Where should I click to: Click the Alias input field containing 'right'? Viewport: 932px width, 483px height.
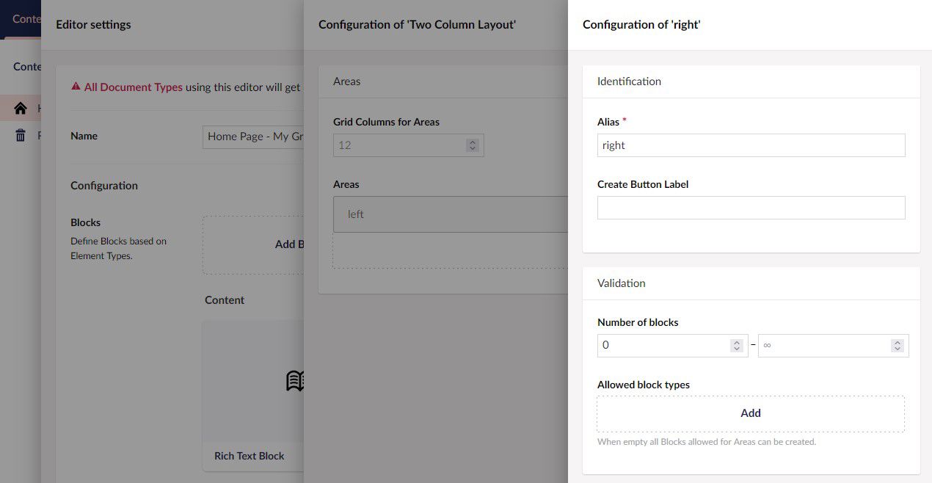tap(751, 145)
